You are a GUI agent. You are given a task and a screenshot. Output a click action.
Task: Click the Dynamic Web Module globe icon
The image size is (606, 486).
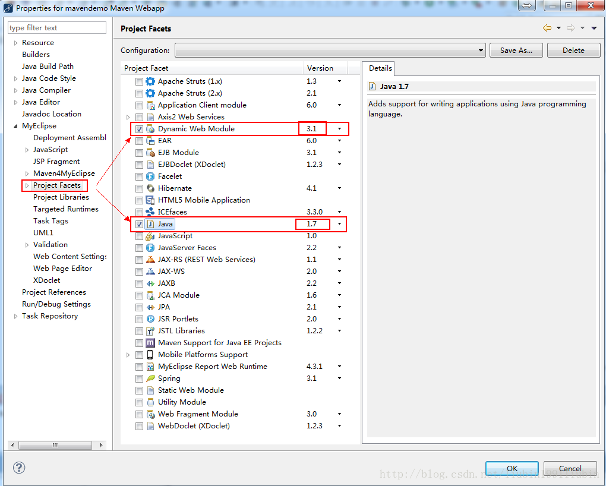coord(150,129)
